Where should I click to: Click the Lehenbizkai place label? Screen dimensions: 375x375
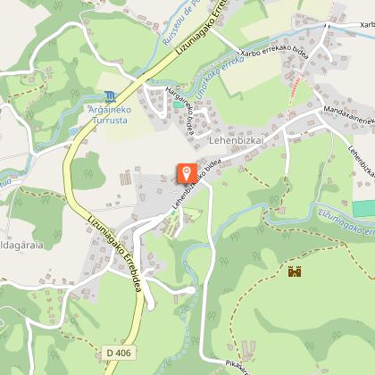[x=237, y=140]
